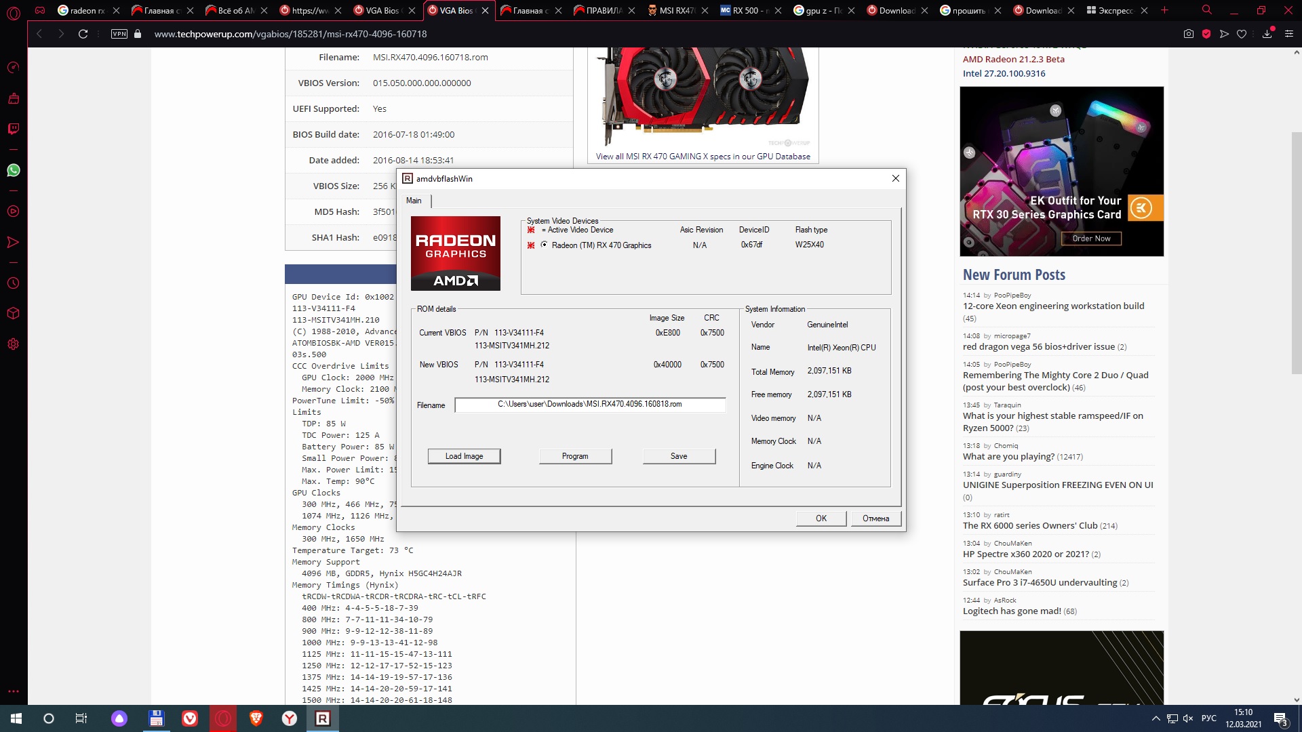Open sidebar settings gear icon
Screen dimensions: 1302x732
point(13,344)
